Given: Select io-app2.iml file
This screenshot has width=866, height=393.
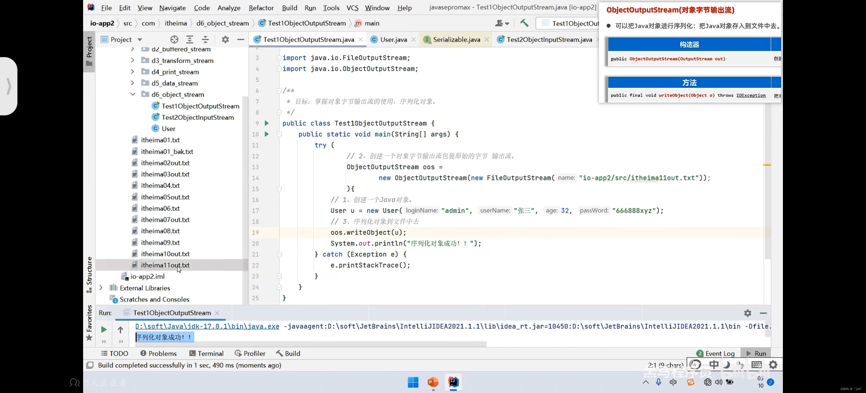Looking at the screenshot, I should (147, 276).
